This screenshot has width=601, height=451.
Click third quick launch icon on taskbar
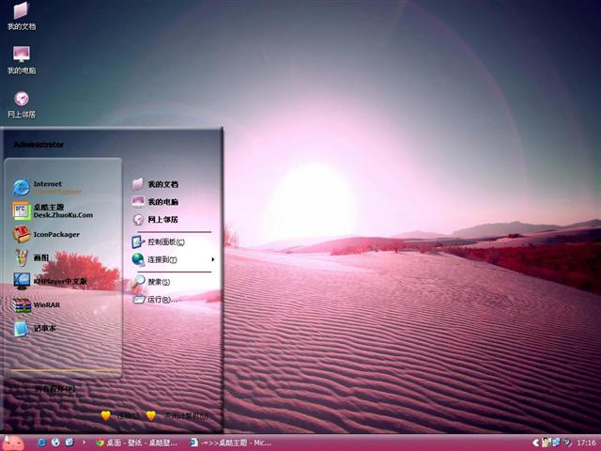coord(69,443)
